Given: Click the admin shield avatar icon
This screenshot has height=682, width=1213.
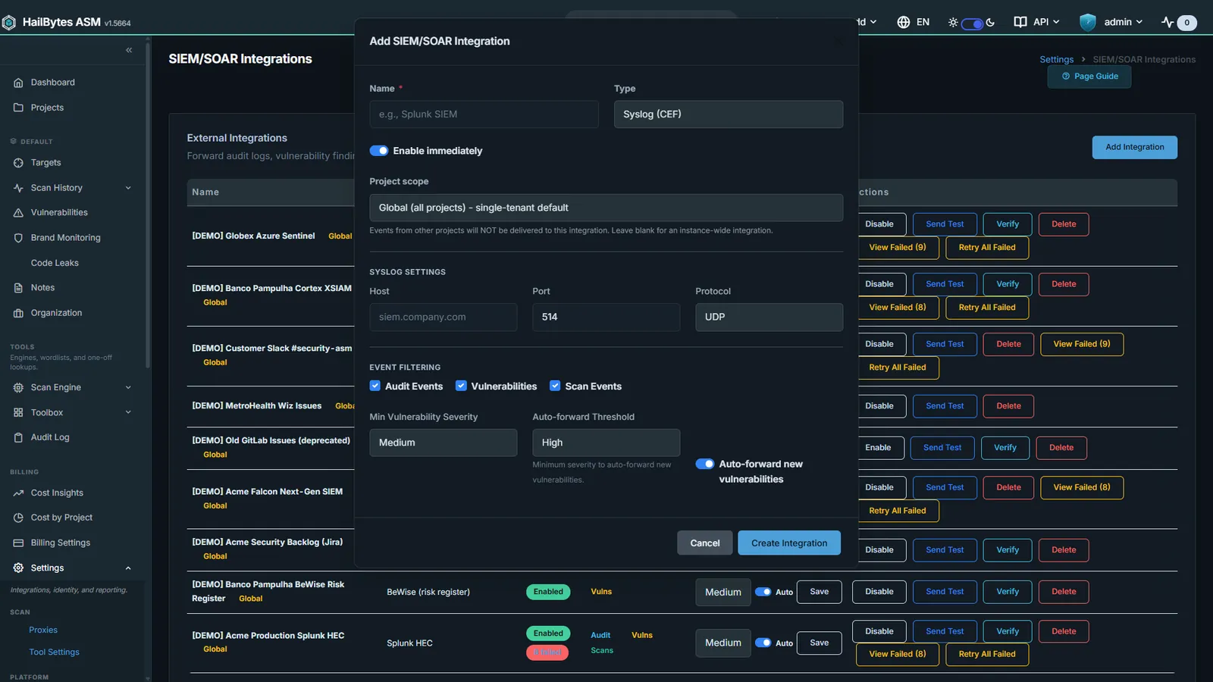Looking at the screenshot, I should pyautogui.click(x=1088, y=22).
